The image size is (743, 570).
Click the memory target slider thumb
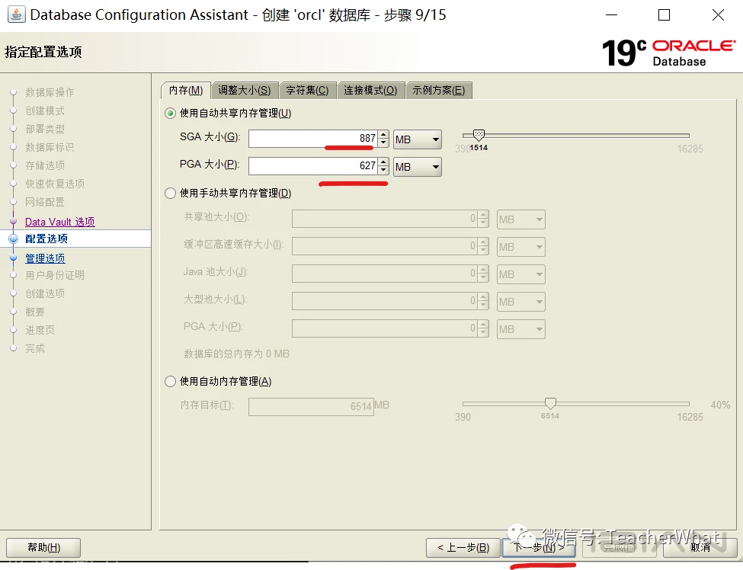coord(550,403)
